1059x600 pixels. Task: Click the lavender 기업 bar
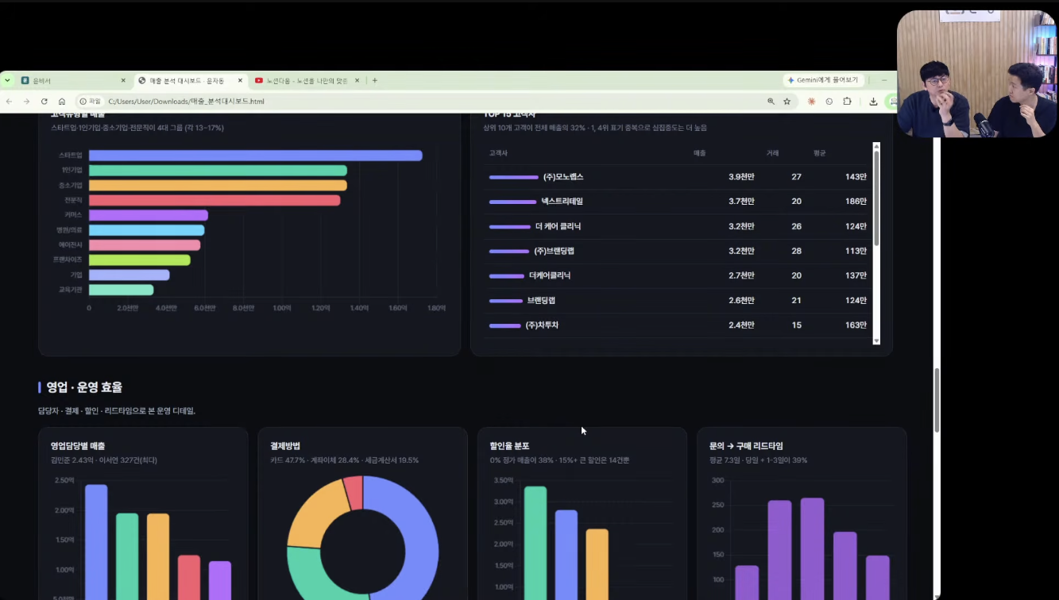point(129,275)
